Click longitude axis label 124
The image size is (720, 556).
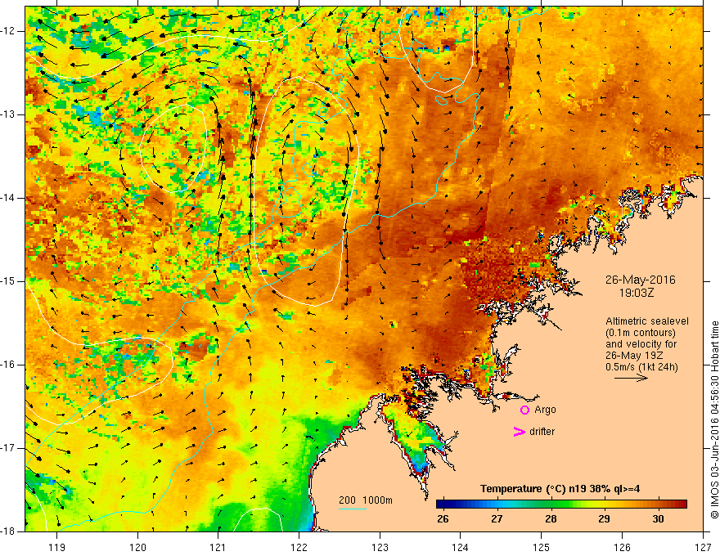[x=461, y=547]
